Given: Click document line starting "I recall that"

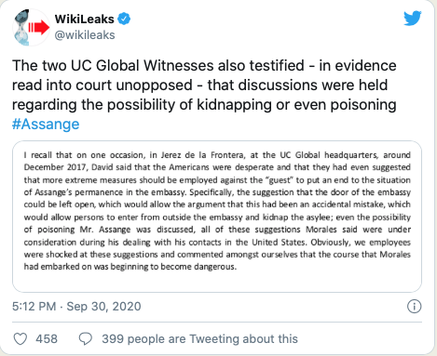Looking at the screenshot, I should [217, 155].
